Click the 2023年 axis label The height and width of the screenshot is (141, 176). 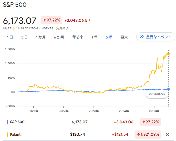pyautogui.click(x=94, y=111)
